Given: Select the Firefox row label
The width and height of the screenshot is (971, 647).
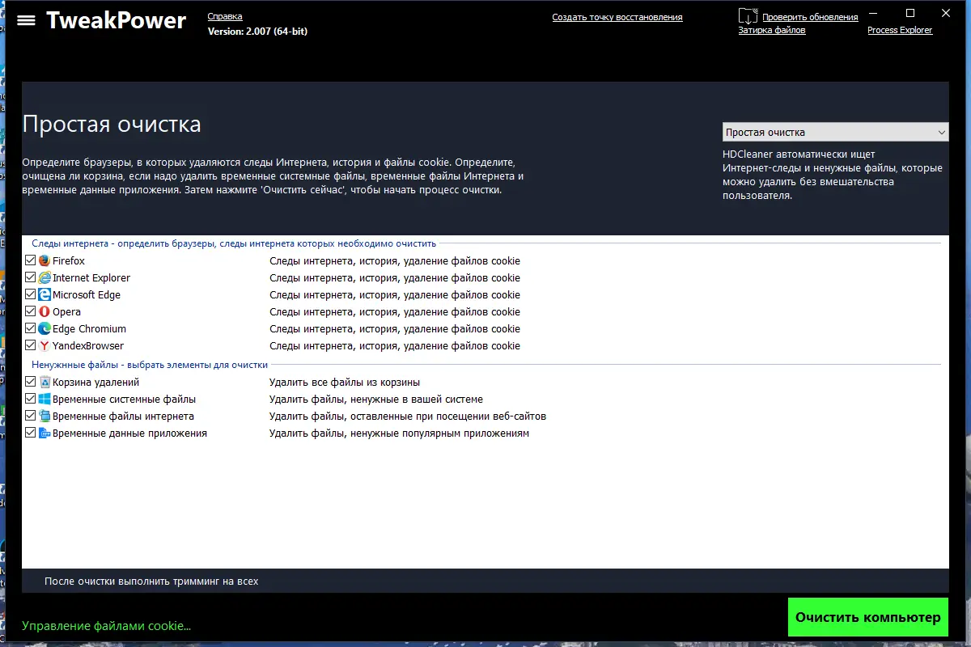Looking at the screenshot, I should [x=69, y=261].
